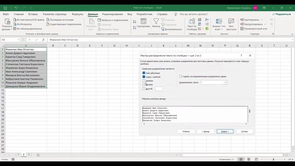The image size is (295, 166).
Task: Switch to the Developer (Разработчик) tab
Action: [144, 14]
